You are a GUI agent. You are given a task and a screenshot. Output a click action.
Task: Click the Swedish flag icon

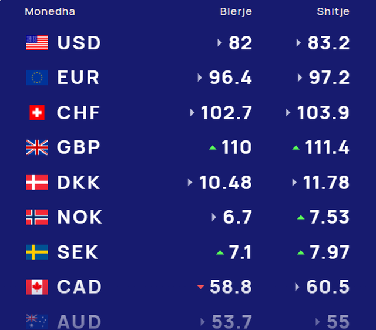(36, 252)
